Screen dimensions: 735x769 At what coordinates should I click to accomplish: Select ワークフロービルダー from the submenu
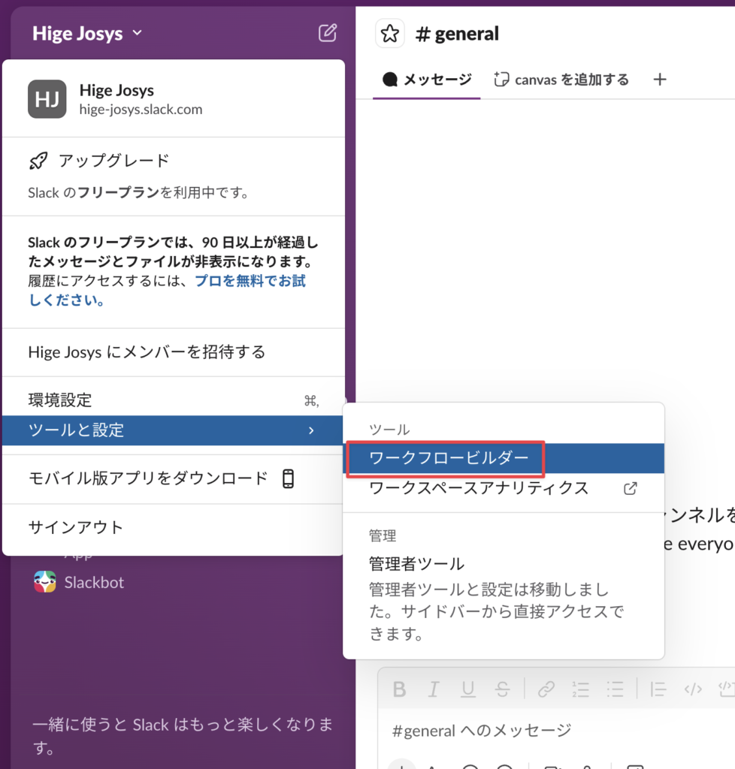click(448, 457)
